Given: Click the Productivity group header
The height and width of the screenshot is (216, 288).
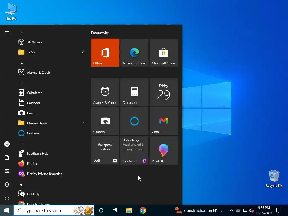Looking at the screenshot, I should tap(100, 33).
